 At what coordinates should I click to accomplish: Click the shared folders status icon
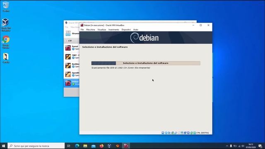(179, 133)
